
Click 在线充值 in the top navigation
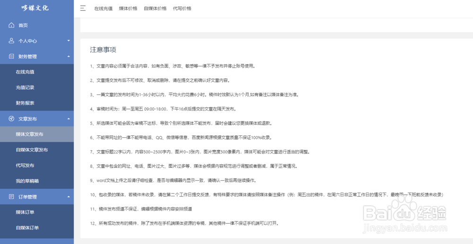[104, 8]
